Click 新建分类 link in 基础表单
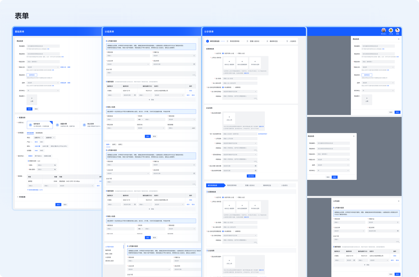Image resolution: width=419 pixels, height=277 pixels. pyautogui.click(x=63, y=67)
